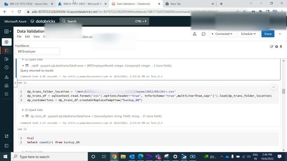
Task: Open File Explorer from the taskbar
Action: pos(123,157)
